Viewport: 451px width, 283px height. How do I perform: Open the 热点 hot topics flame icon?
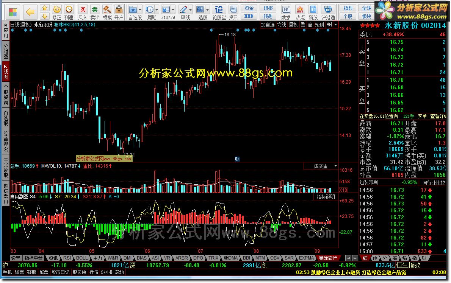(x=300, y=12)
